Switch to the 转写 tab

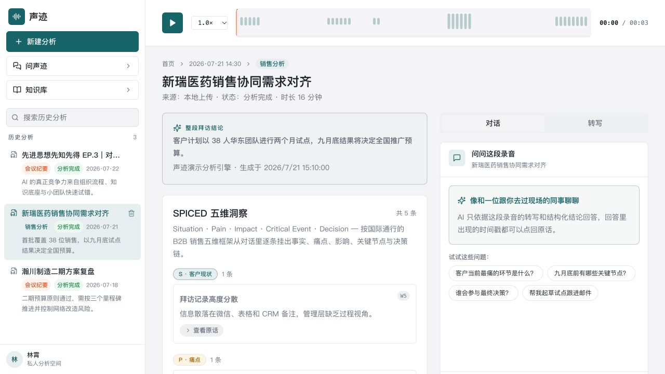pos(595,123)
